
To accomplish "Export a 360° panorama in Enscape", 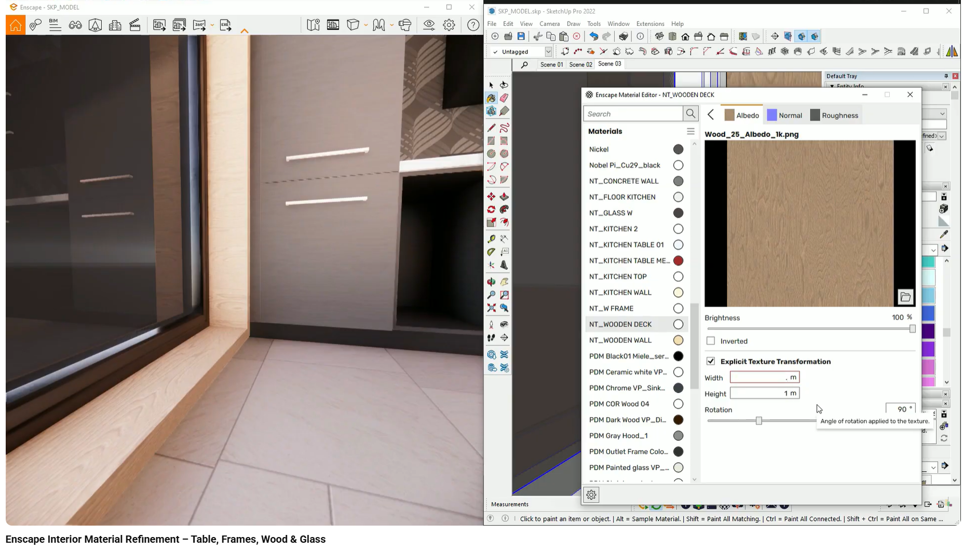I will click(x=200, y=24).
